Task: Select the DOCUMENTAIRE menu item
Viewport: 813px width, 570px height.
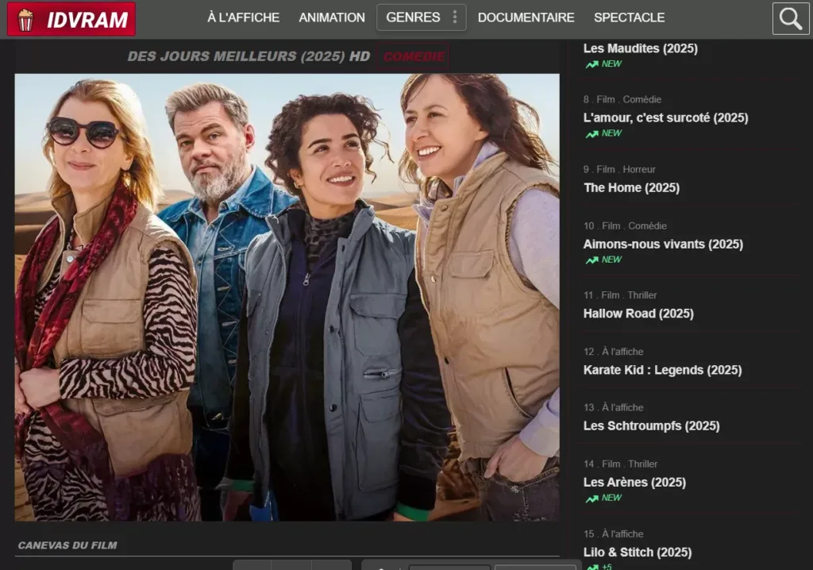Action: click(x=526, y=17)
